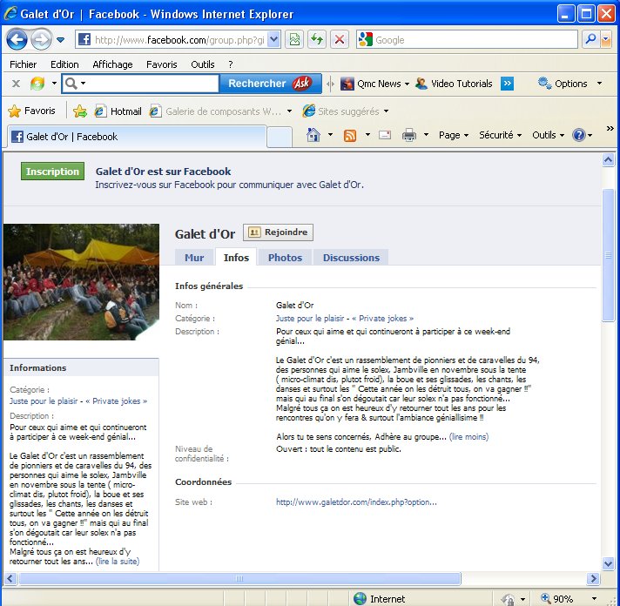Stop loading with the red X icon

[x=340, y=39]
